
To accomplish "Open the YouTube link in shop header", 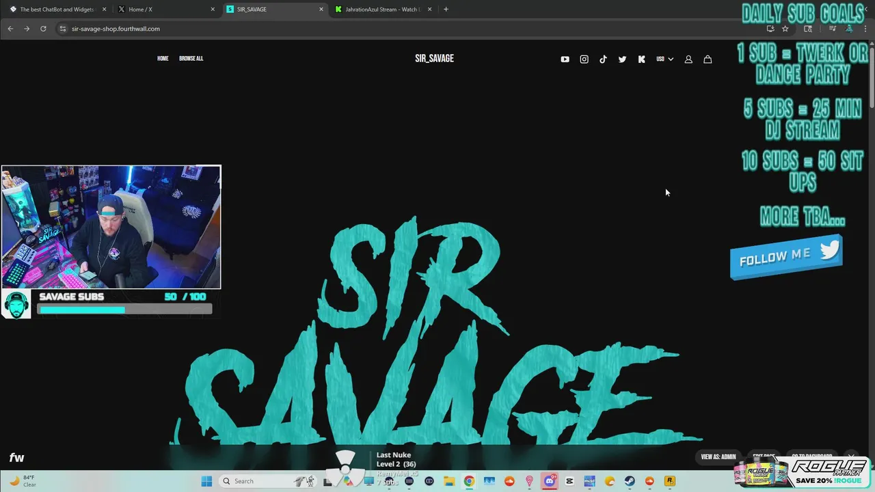I will 565,59.
